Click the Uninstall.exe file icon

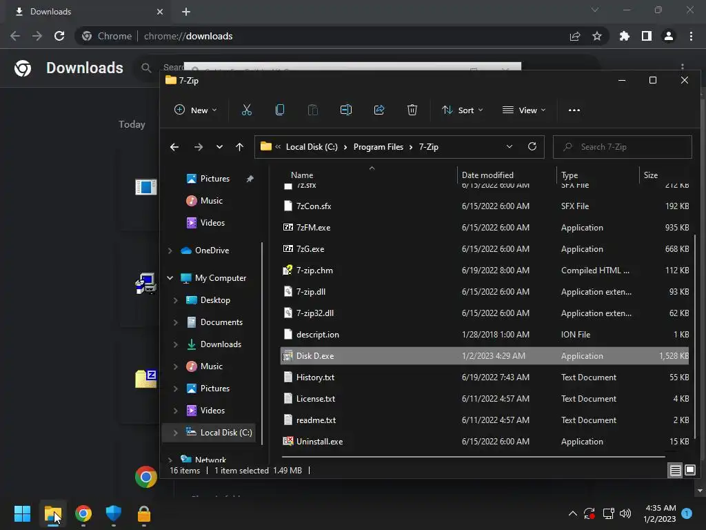[x=288, y=441]
